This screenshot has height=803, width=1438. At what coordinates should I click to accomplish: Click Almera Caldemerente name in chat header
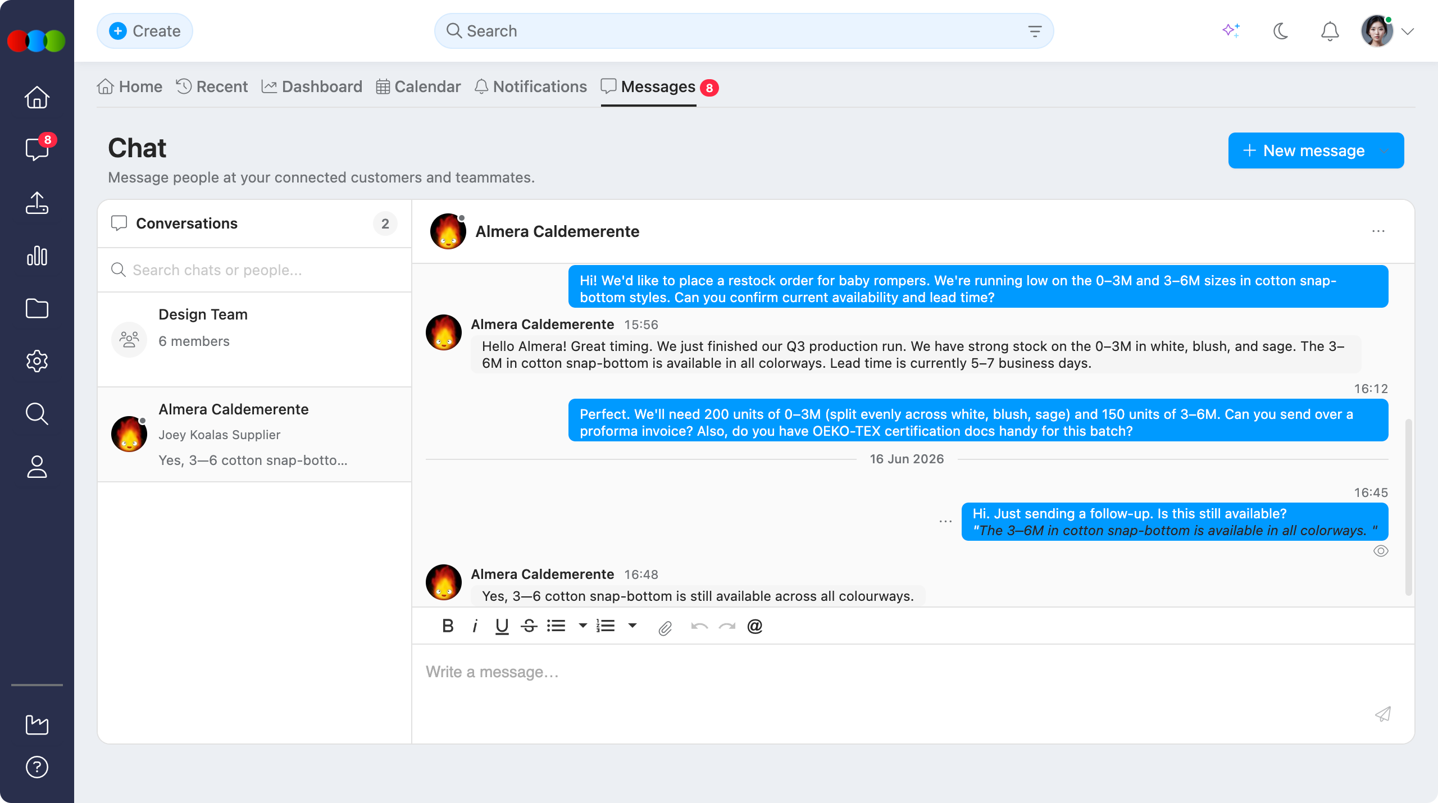pyautogui.click(x=557, y=231)
